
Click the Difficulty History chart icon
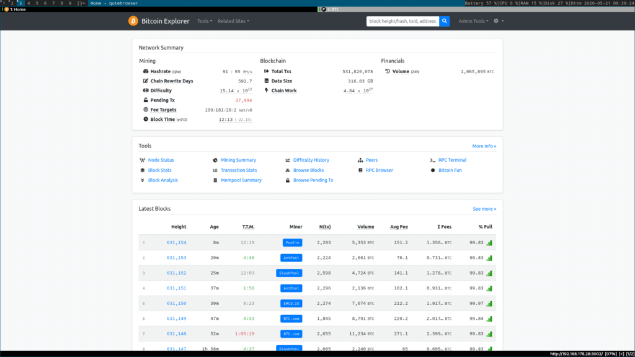[x=288, y=161]
